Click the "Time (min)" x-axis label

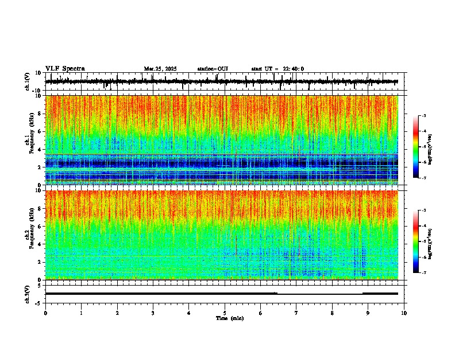tap(230, 318)
